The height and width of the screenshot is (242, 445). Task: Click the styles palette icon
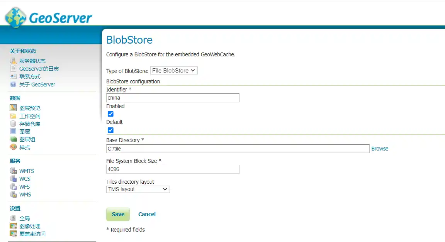point(13,147)
